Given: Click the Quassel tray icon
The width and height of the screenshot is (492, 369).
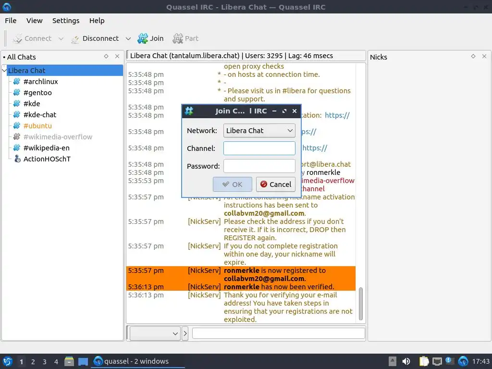Looking at the screenshot, I should click(x=463, y=361).
